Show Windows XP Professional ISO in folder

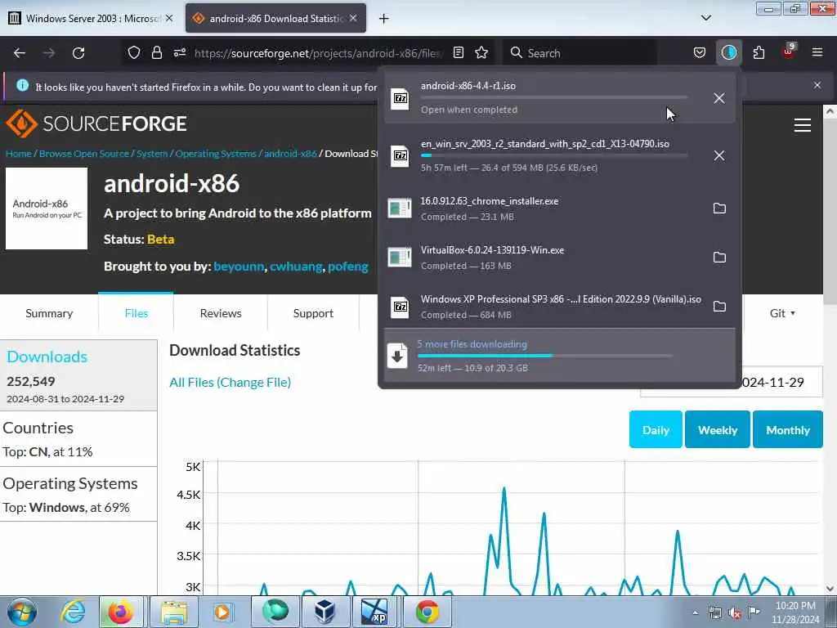pos(719,307)
